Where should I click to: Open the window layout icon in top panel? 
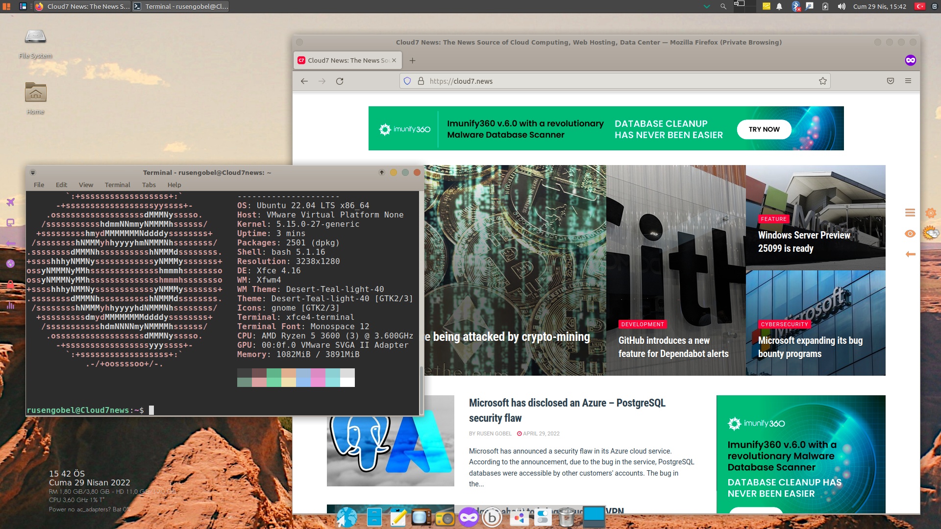click(x=23, y=6)
